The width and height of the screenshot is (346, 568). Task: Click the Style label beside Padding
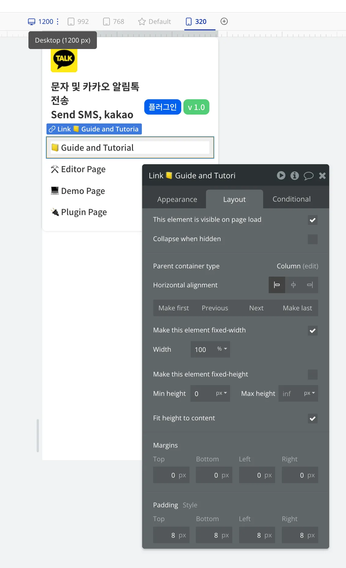tap(190, 505)
